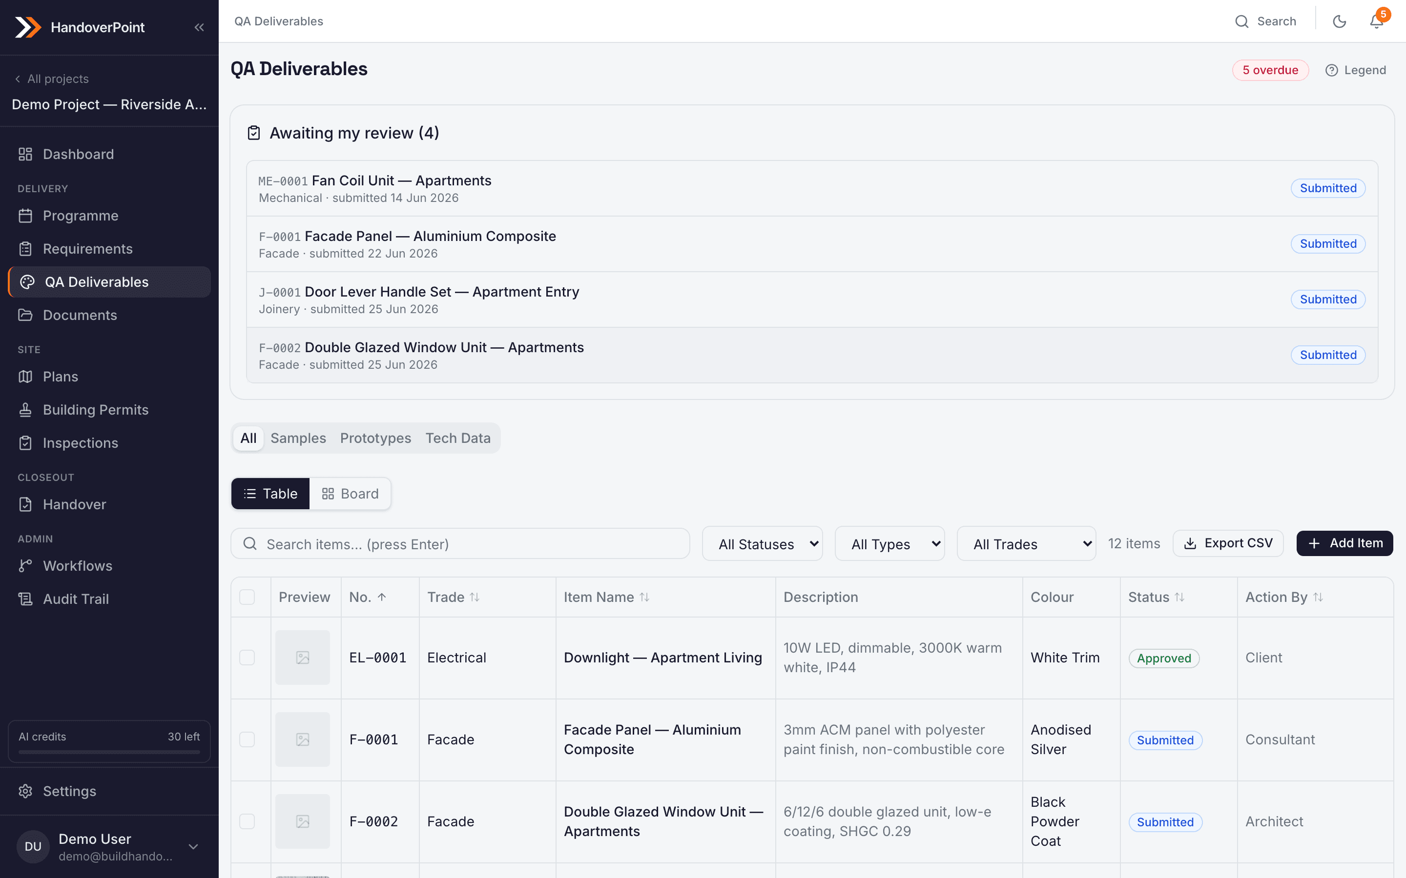Toggle the select-all checkbox in table header
The height and width of the screenshot is (878, 1406).
pos(247,597)
